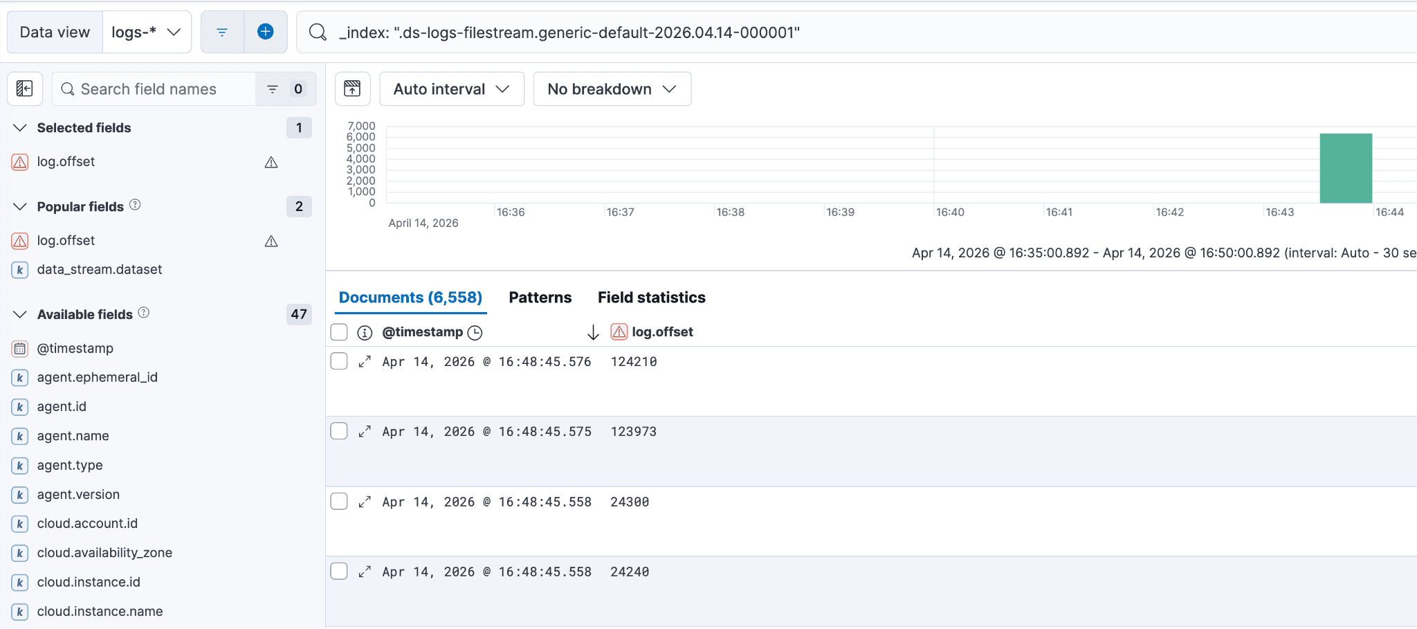Click the descending sort arrow on @timestamp column
1417x629 pixels.
tap(593, 332)
